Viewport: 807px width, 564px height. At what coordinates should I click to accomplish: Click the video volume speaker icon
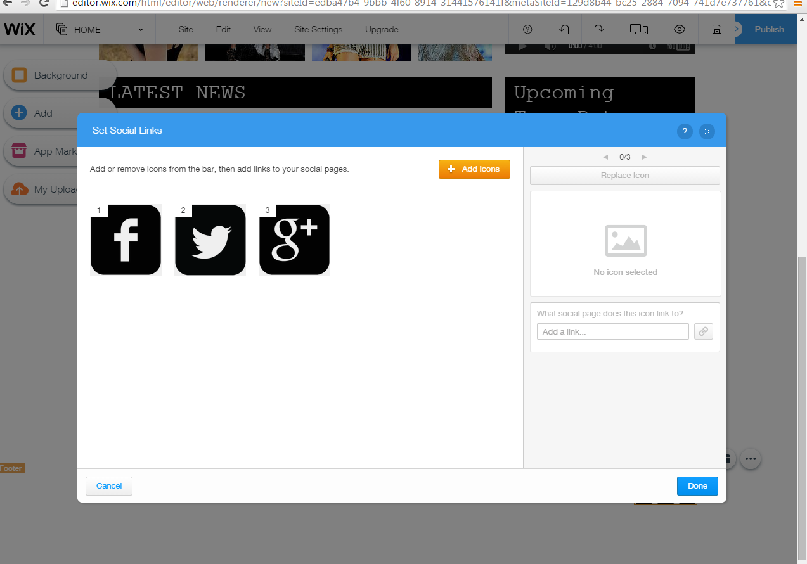click(x=550, y=46)
